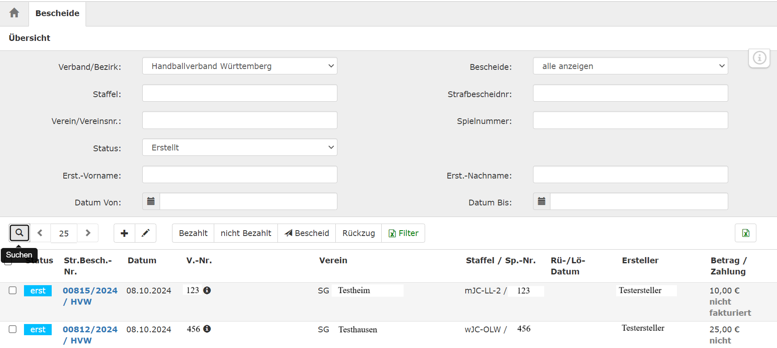777x348 pixels.
Task: Go to next page with right chevron
Action: pyautogui.click(x=88, y=233)
